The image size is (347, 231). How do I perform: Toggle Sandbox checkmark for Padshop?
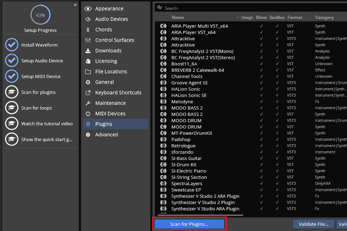pos(277,139)
